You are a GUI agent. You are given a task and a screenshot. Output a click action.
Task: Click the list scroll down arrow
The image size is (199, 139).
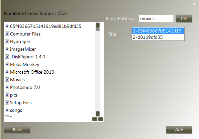[98, 114]
